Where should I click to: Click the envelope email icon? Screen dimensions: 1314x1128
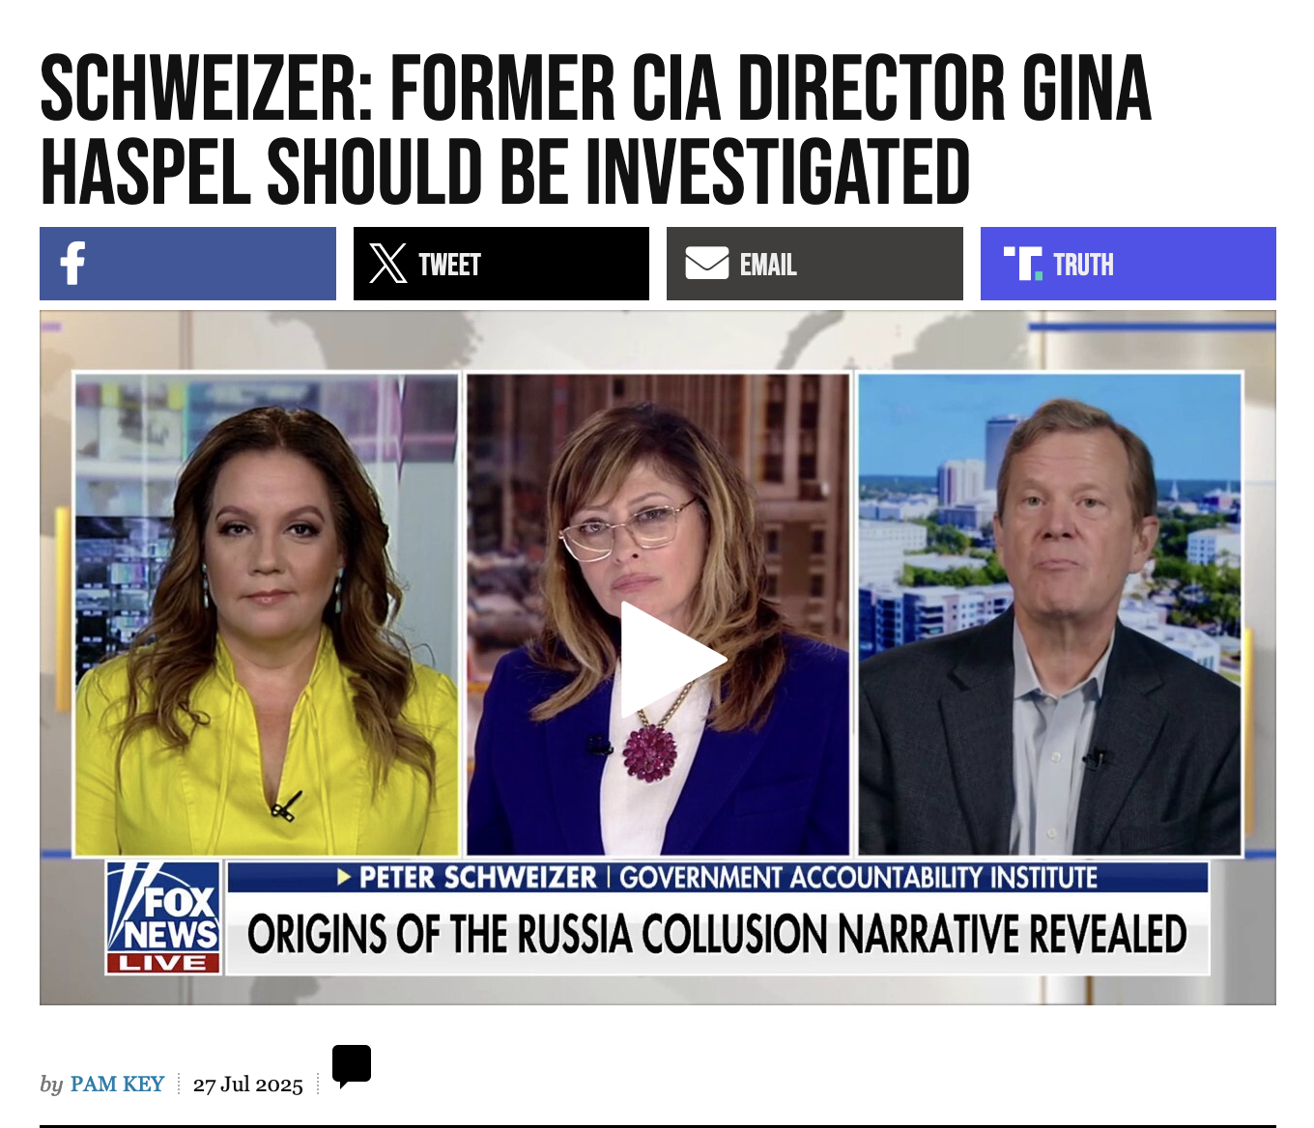click(x=707, y=263)
